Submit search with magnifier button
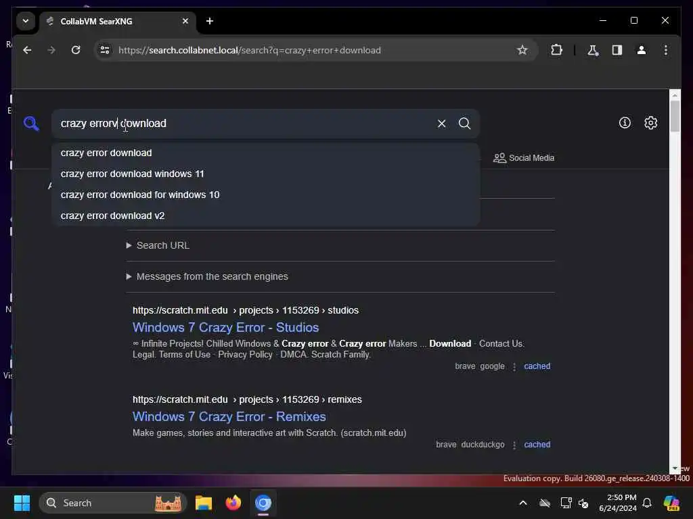 pos(464,124)
